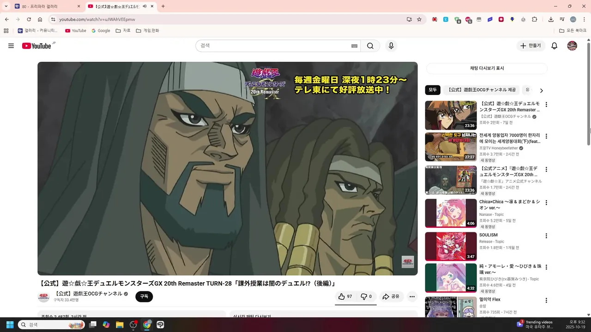
Task: Open options menu for 멀미약 Flex video
Action: click(546, 300)
